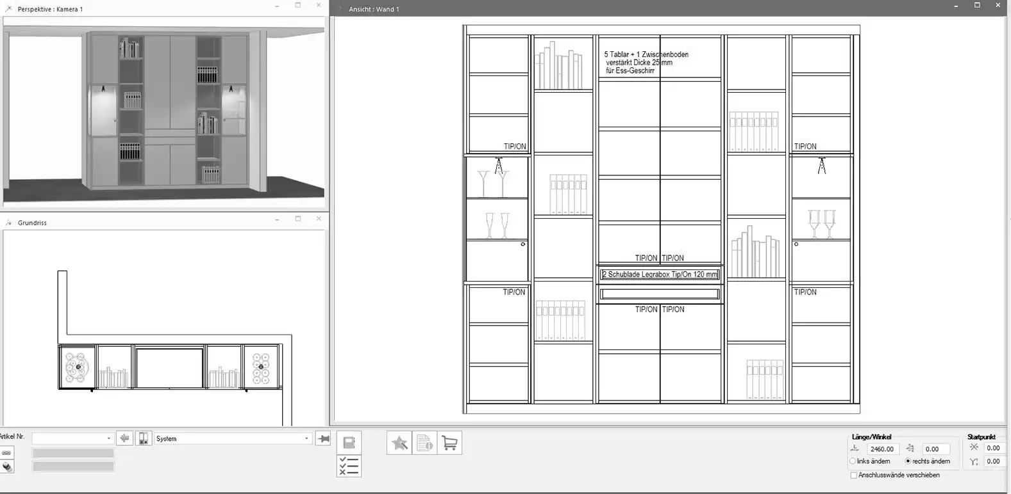Image resolution: width=1011 pixels, height=494 pixels.
Task: Select the rechts ändern radio button
Action: click(x=908, y=461)
